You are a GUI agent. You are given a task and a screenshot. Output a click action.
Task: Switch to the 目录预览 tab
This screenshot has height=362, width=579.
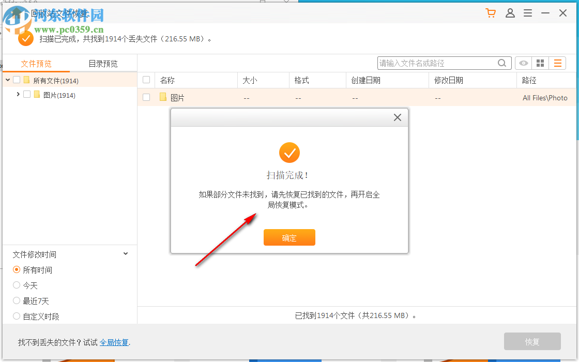(x=102, y=63)
